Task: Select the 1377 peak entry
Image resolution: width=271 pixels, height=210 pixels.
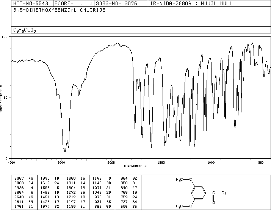Action: pos(50,207)
